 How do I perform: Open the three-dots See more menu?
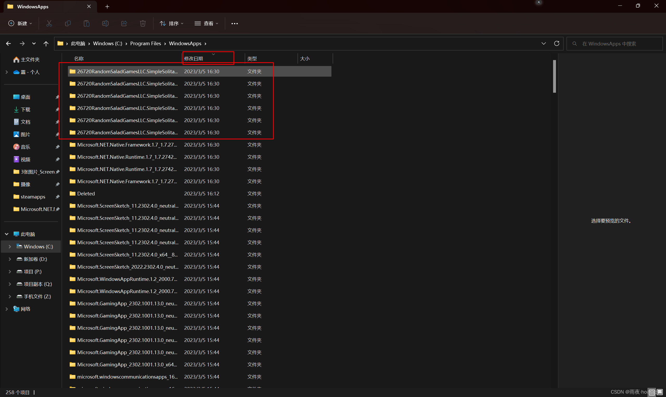(x=235, y=24)
